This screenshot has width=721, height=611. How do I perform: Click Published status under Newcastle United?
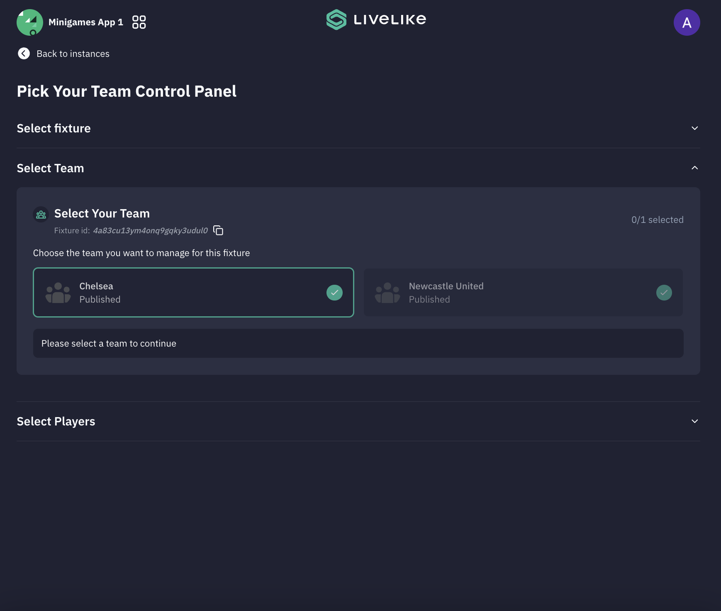[x=429, y=300]
